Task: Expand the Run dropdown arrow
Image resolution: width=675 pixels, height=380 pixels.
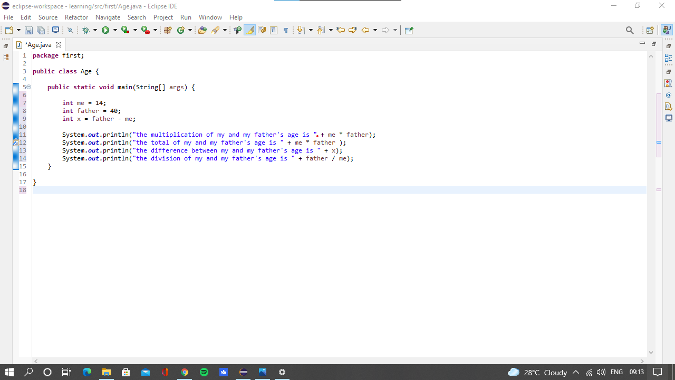Action: point(115,30)
